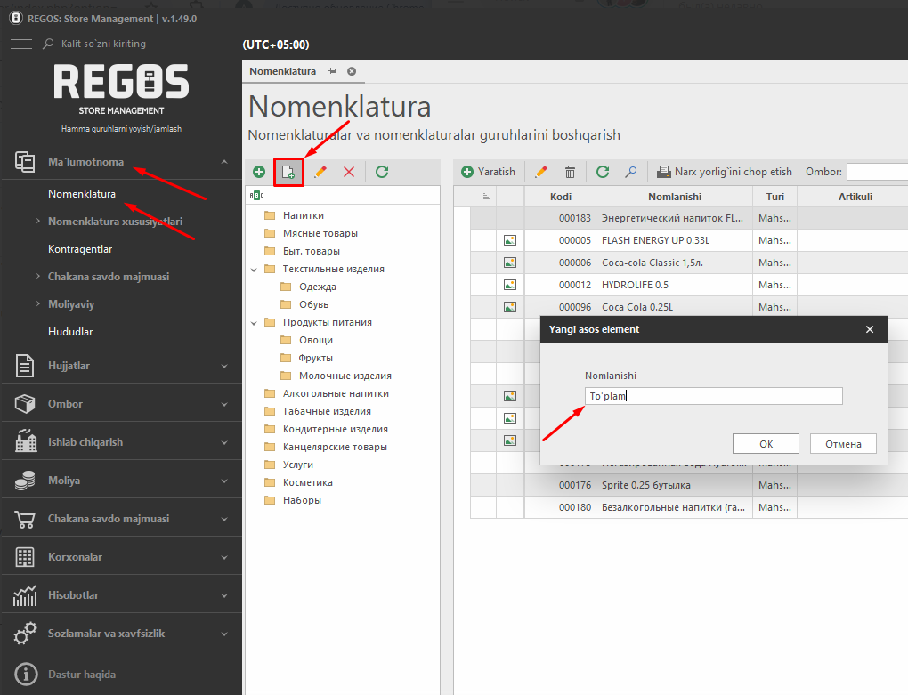Switch to the Nomenklatura tab
The image size is (908, 695).
click(x=282, y=71)
